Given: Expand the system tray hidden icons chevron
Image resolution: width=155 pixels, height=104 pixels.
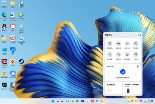Looking at the screenshot, I should 125,101.
